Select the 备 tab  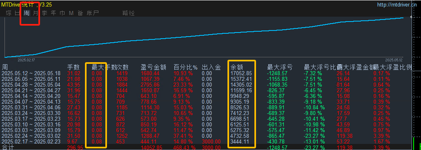coord(80,13)
